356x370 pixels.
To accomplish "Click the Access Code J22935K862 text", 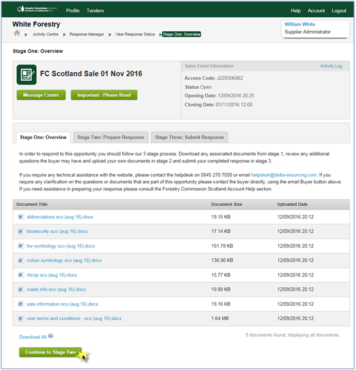I will (x=214, y=78).
